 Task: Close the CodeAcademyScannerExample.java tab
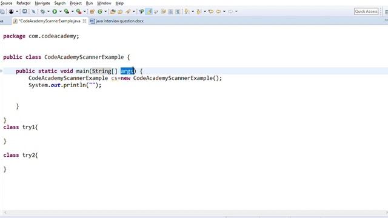(84, 21)
